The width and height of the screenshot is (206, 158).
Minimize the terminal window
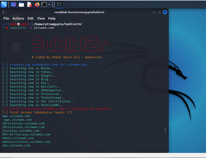coord(154,12)
